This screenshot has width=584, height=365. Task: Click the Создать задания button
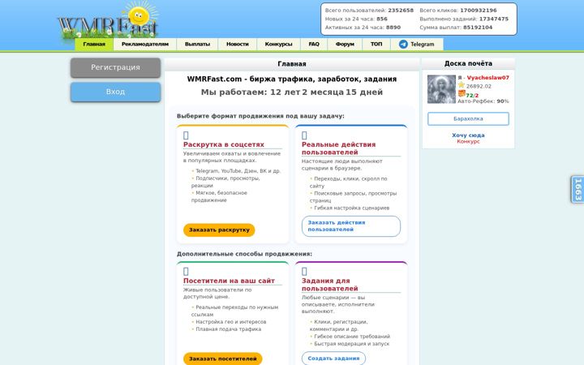tap(333, 359)
